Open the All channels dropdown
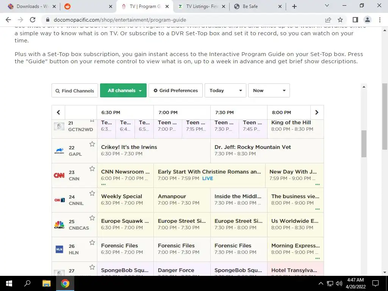388x291 pixels. (x=123, y=90)
